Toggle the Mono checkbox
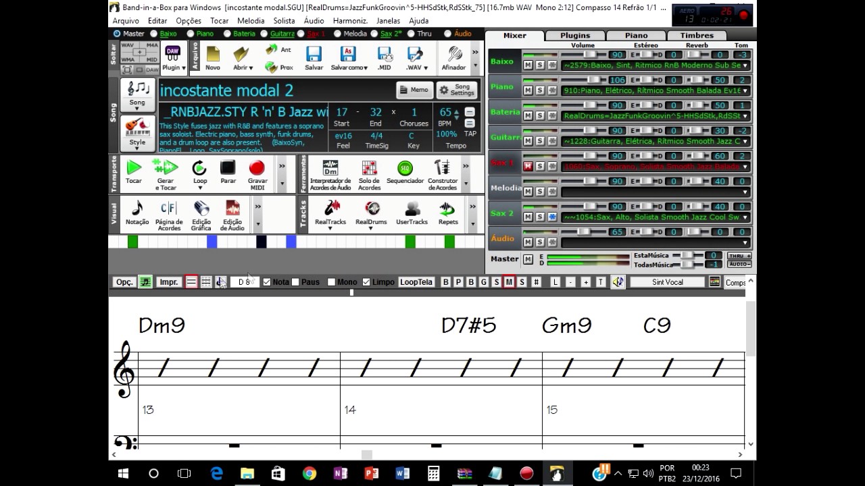The image size is (865, 486). 331,282
